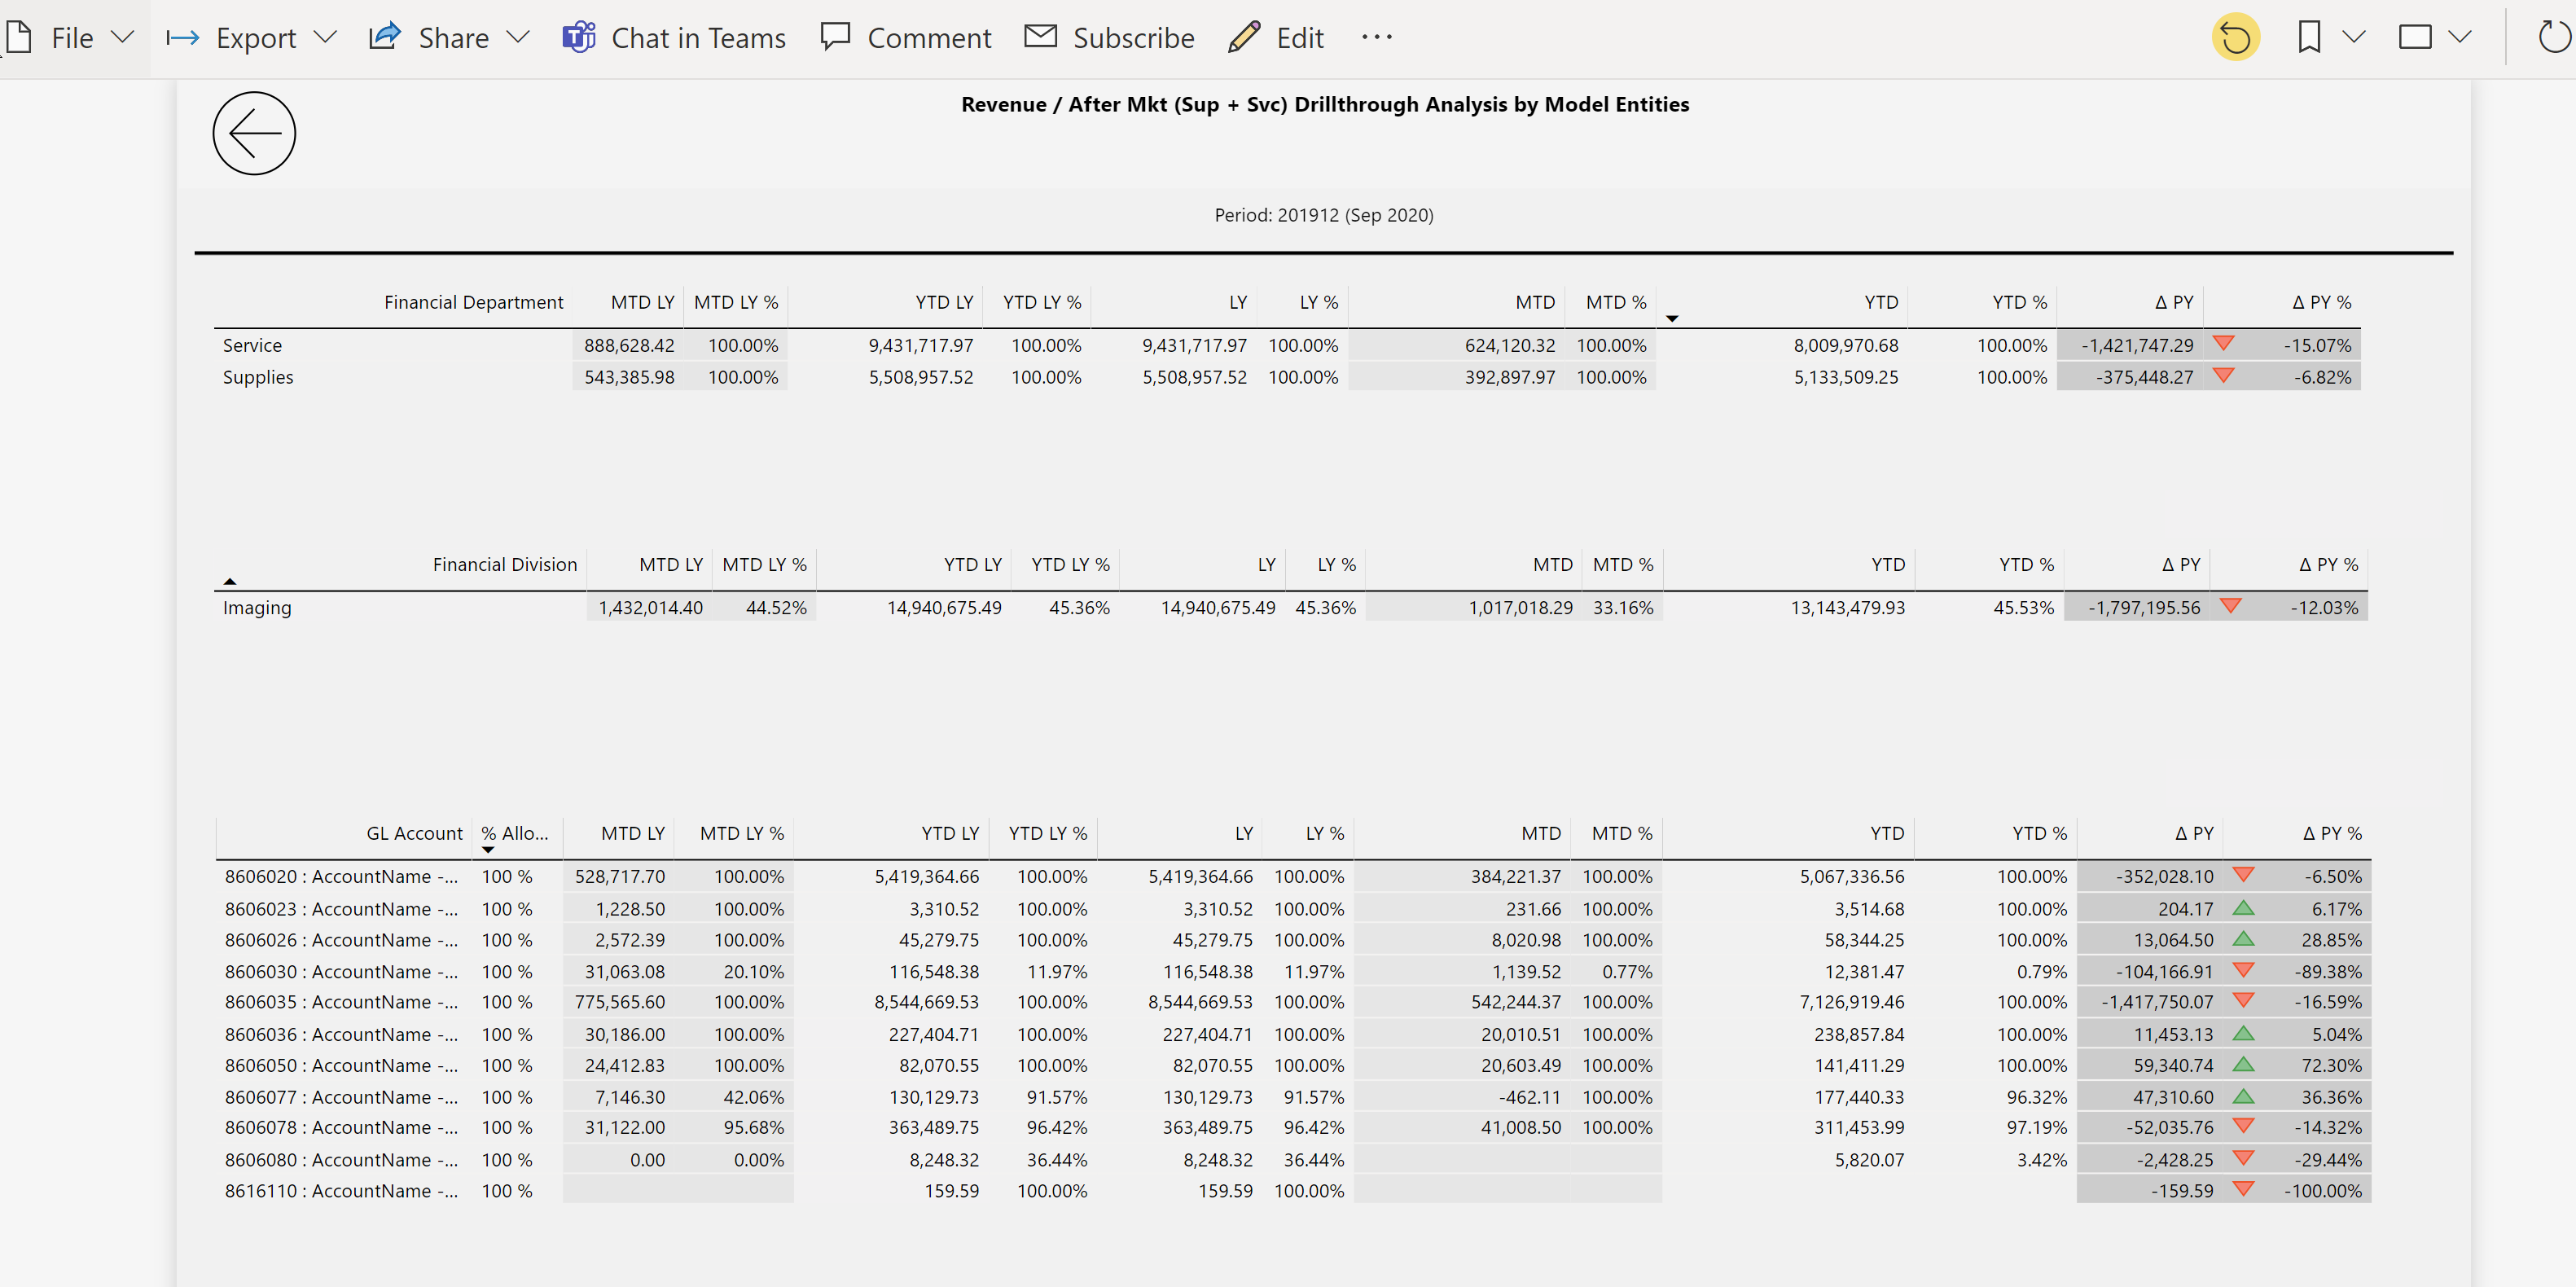Viewport: 2576px width, 1287px height.
Task: Click the red down triangle in Service row
Action: click(x=2223, y=343)
